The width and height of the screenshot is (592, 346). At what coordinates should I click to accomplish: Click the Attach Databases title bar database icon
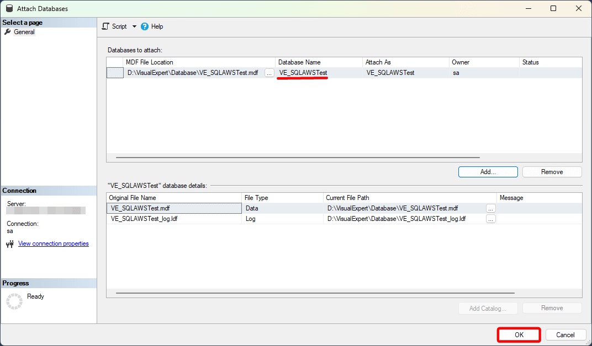click(x=9, y=8)
